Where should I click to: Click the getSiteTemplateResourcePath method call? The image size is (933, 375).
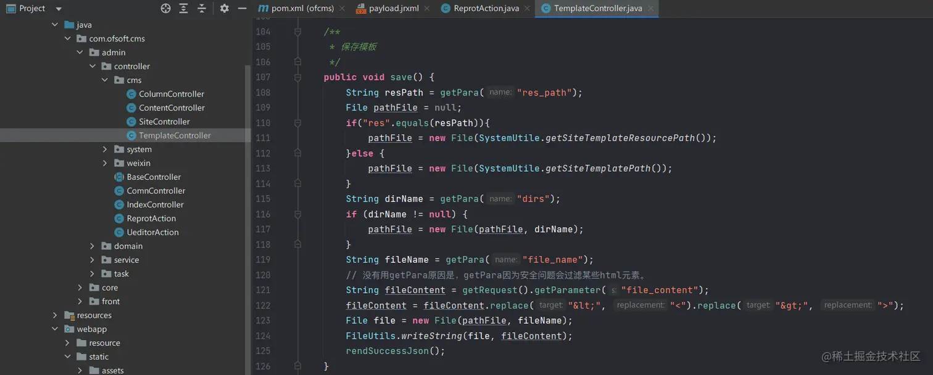pyautogui.click(x=620, y=138)
